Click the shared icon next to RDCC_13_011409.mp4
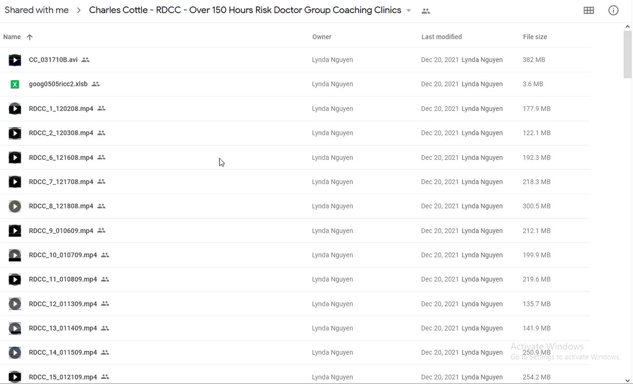 coord(105,328)
